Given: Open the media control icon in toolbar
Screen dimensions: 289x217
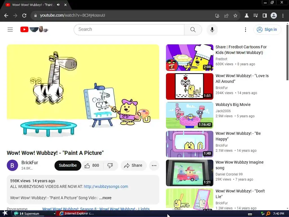Looking at the screenshot, I should click(x=255, y=16).
